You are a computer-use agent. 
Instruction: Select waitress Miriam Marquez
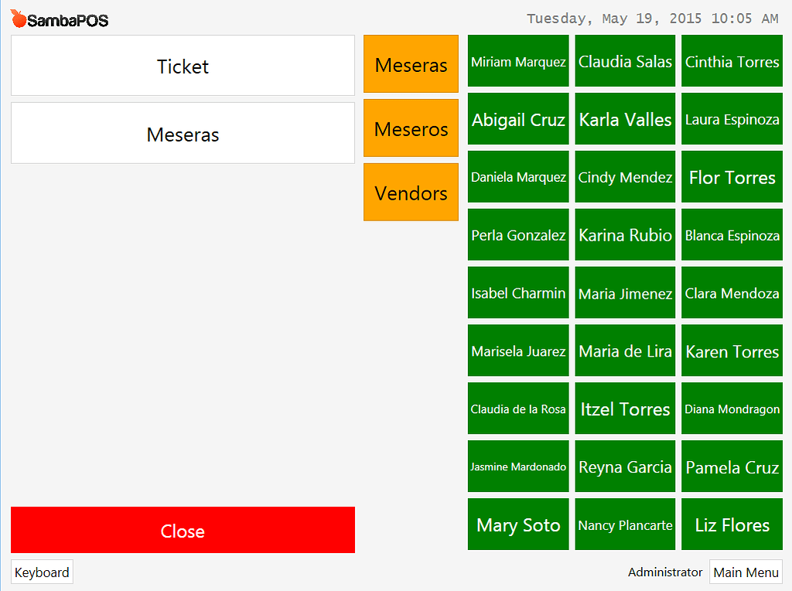[517, 60]
